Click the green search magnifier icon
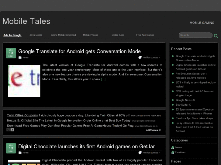Viewport: 221px width, 165px height. tap(216, 36)
